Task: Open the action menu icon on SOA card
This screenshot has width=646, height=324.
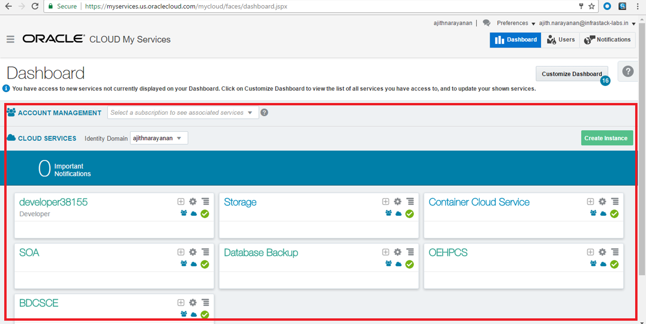Action: (x=205, y=252)
